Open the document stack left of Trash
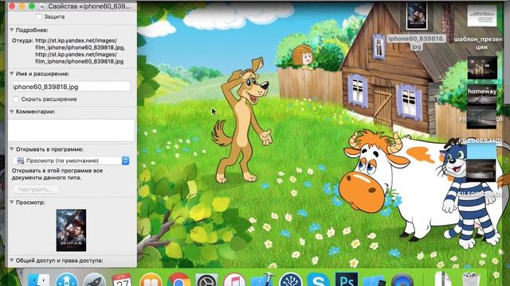The image size is (510, 286). (x=443, y=280)
